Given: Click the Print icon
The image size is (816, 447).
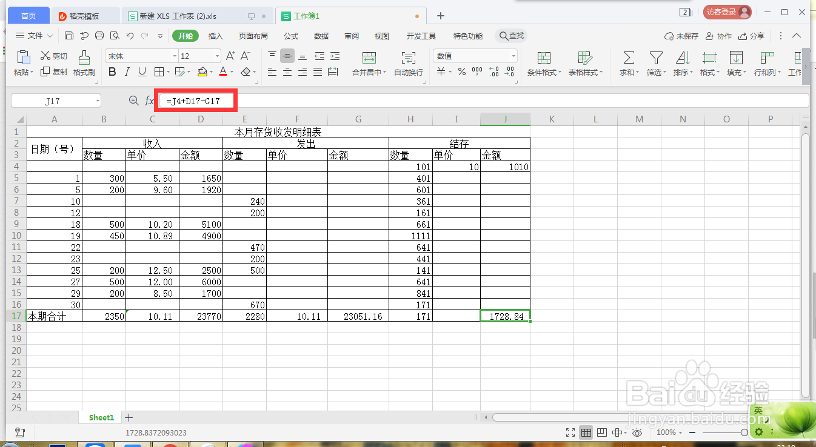Looking at the screenshot, I should [99, 36].
